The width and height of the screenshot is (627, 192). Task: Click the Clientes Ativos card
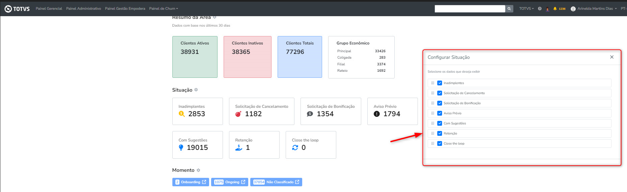click(x=195, y=57)
